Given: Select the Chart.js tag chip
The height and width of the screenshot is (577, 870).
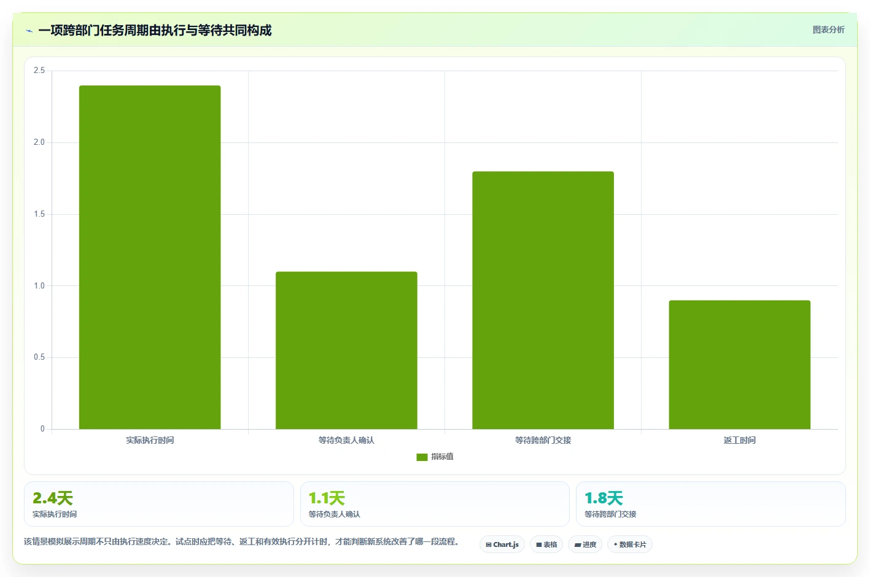Looking at the screenshot, I should click(x=502, y=544).
